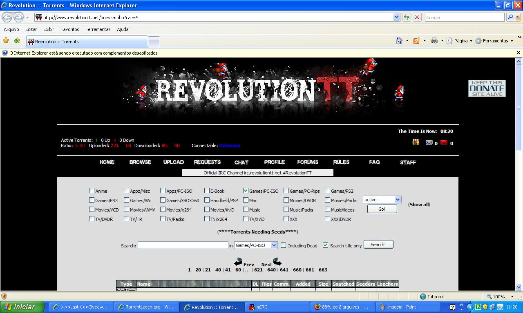Click the Print icon
Viewport: 523px width, 313px height.
(434, 41)
